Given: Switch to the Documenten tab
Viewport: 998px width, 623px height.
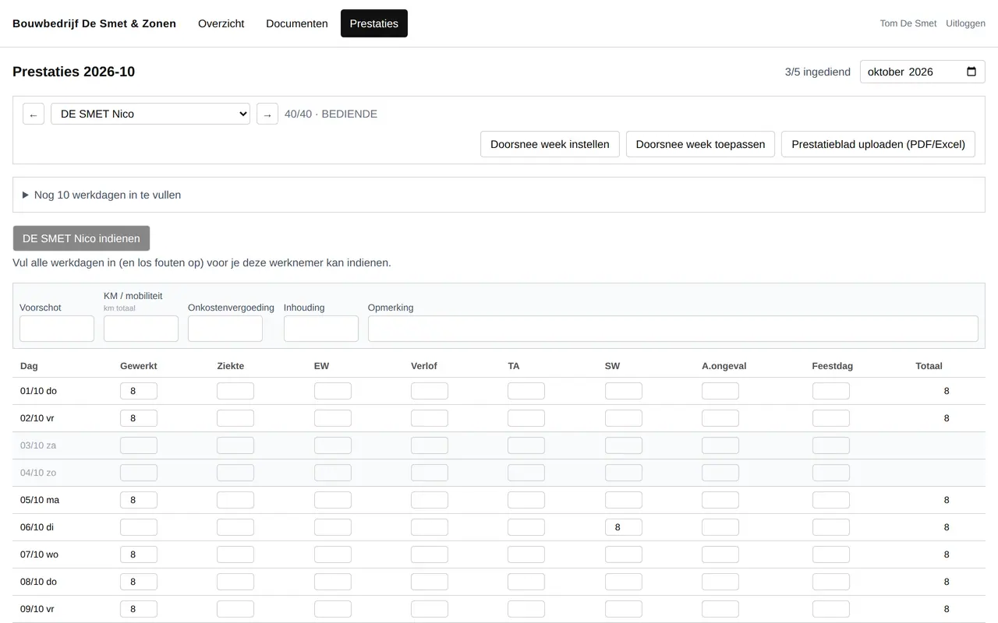Looking at the screenshot, I should click(297, 23).
